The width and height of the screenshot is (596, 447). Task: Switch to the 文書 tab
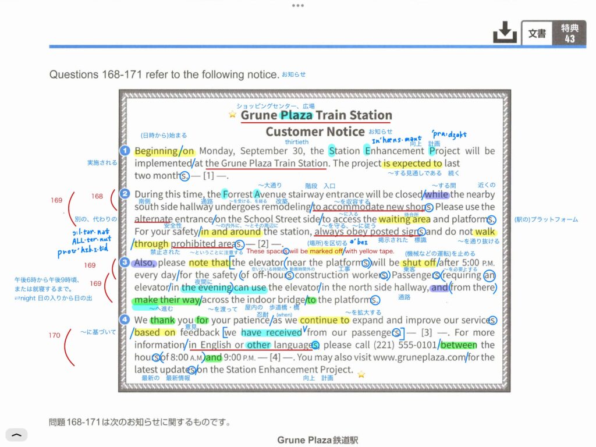pos(537,33)
